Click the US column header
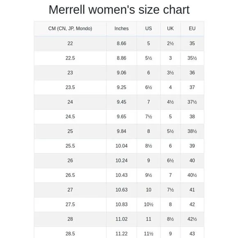The height and width of the screenshot is (238, 238). pyautogui.click(x=149, y=29)
